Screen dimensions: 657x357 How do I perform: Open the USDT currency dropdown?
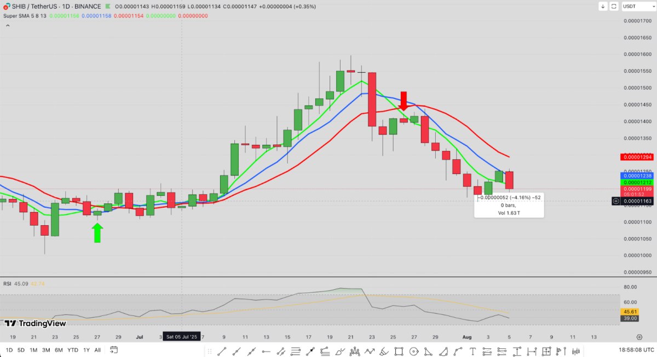pyautogui.click(x=634, y=7)
